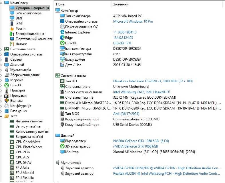Expand the Системна плата tree node
The height and width of the screenshot is (183, 225).
[x=1, y=49]
